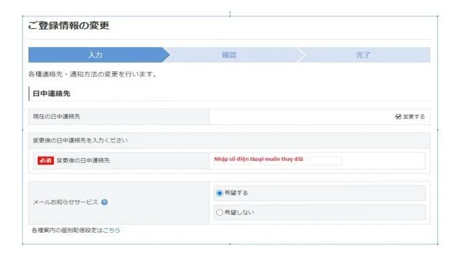The height and width of the screenshot is (269, 462).
Task: Click the 変更後の日中連絡先を入力ください text
Action: click(80, 141)
